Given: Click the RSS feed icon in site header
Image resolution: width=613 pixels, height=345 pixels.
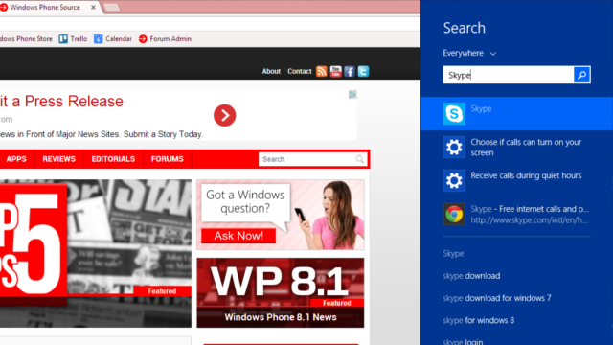Looking at the screenshot, I should pos(322,71).
